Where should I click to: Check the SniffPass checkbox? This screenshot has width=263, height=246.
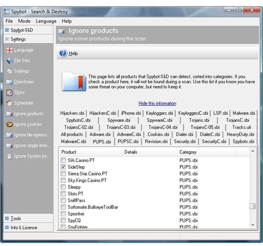click(63, 200)
